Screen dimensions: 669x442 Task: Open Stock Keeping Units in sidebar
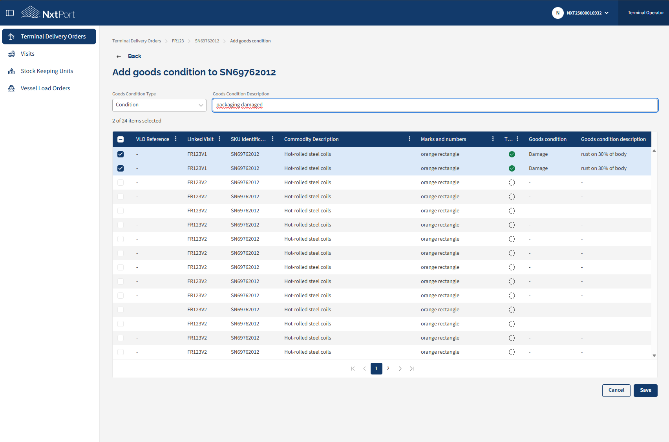coord(49,71)
